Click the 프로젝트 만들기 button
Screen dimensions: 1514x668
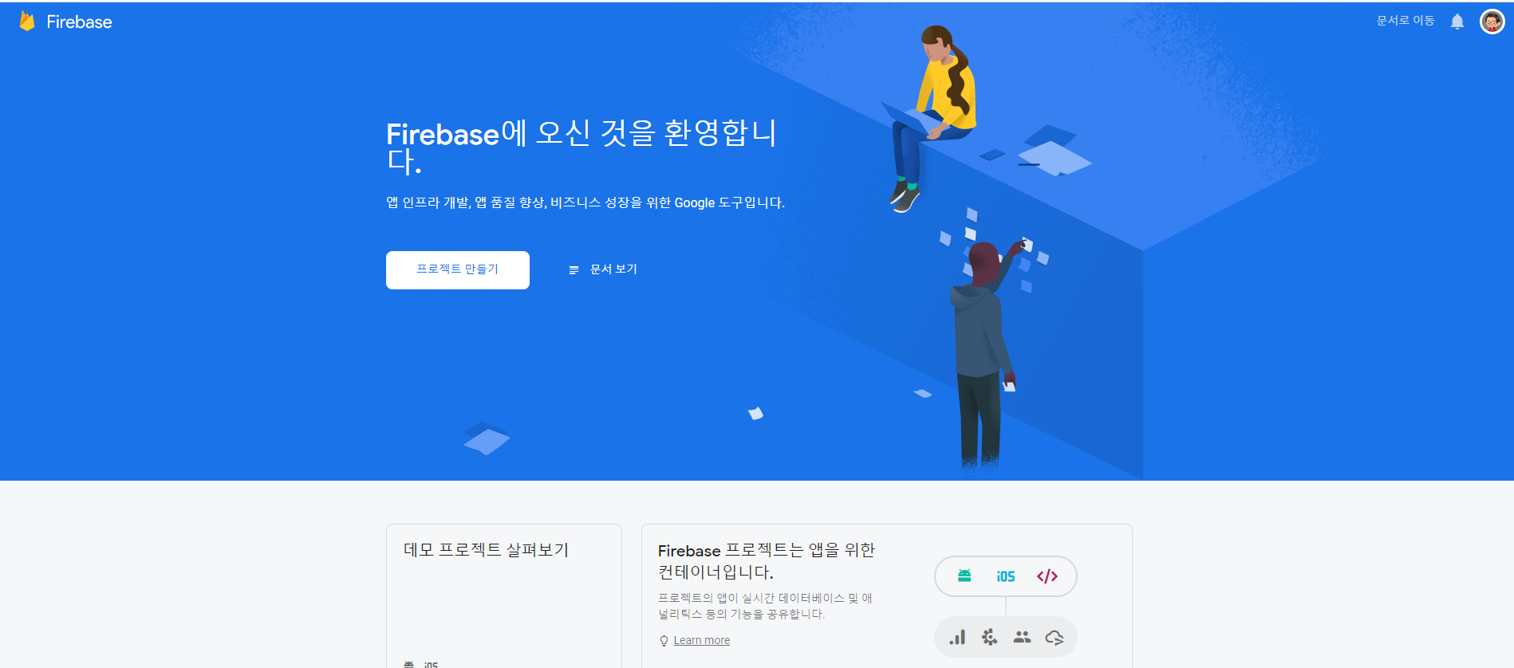(x=458, y=270)
